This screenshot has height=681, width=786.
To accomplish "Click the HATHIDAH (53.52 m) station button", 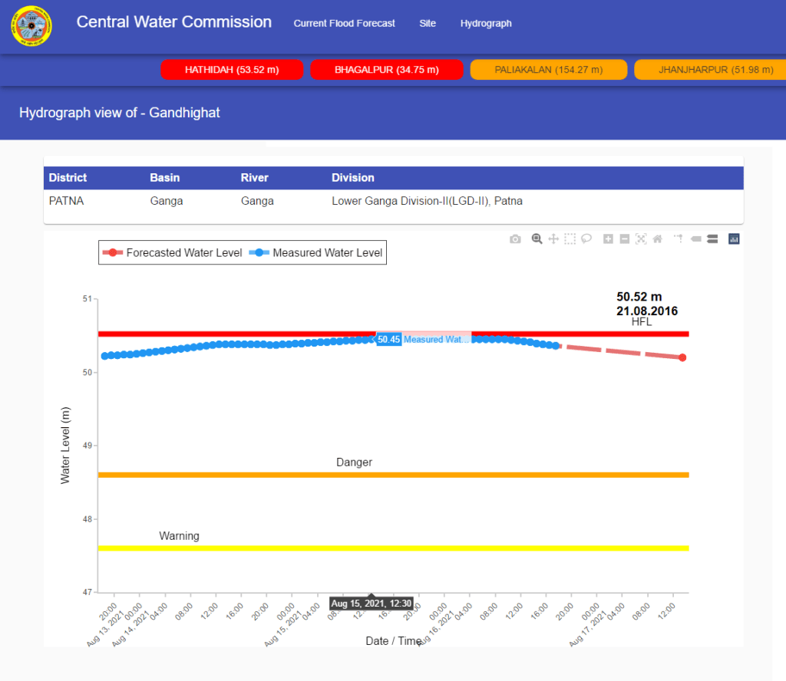I will (x=232, y=70).
